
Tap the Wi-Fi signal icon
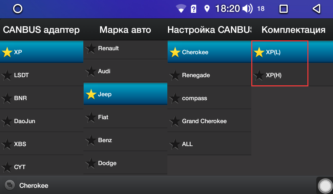(181, 9)
